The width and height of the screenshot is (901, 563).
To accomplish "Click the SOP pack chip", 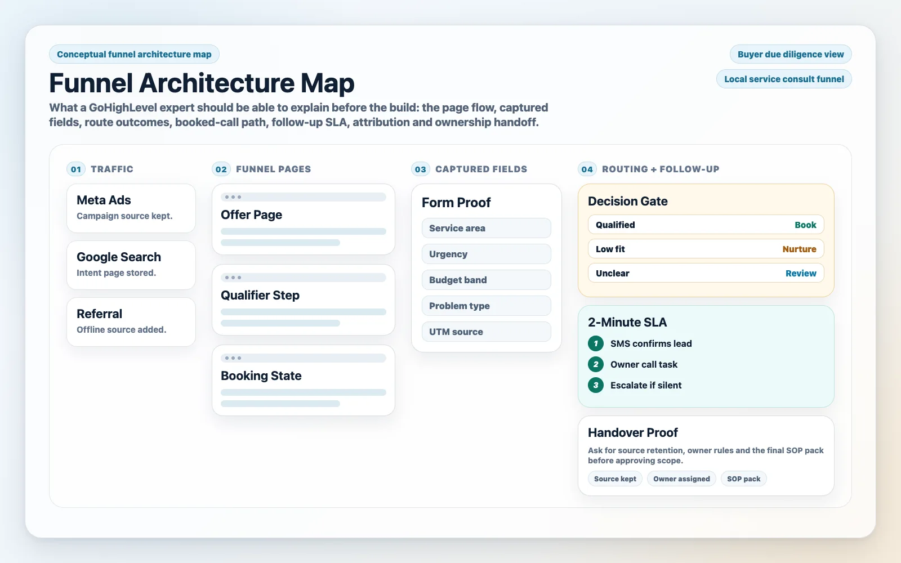I will pos(743,479).
